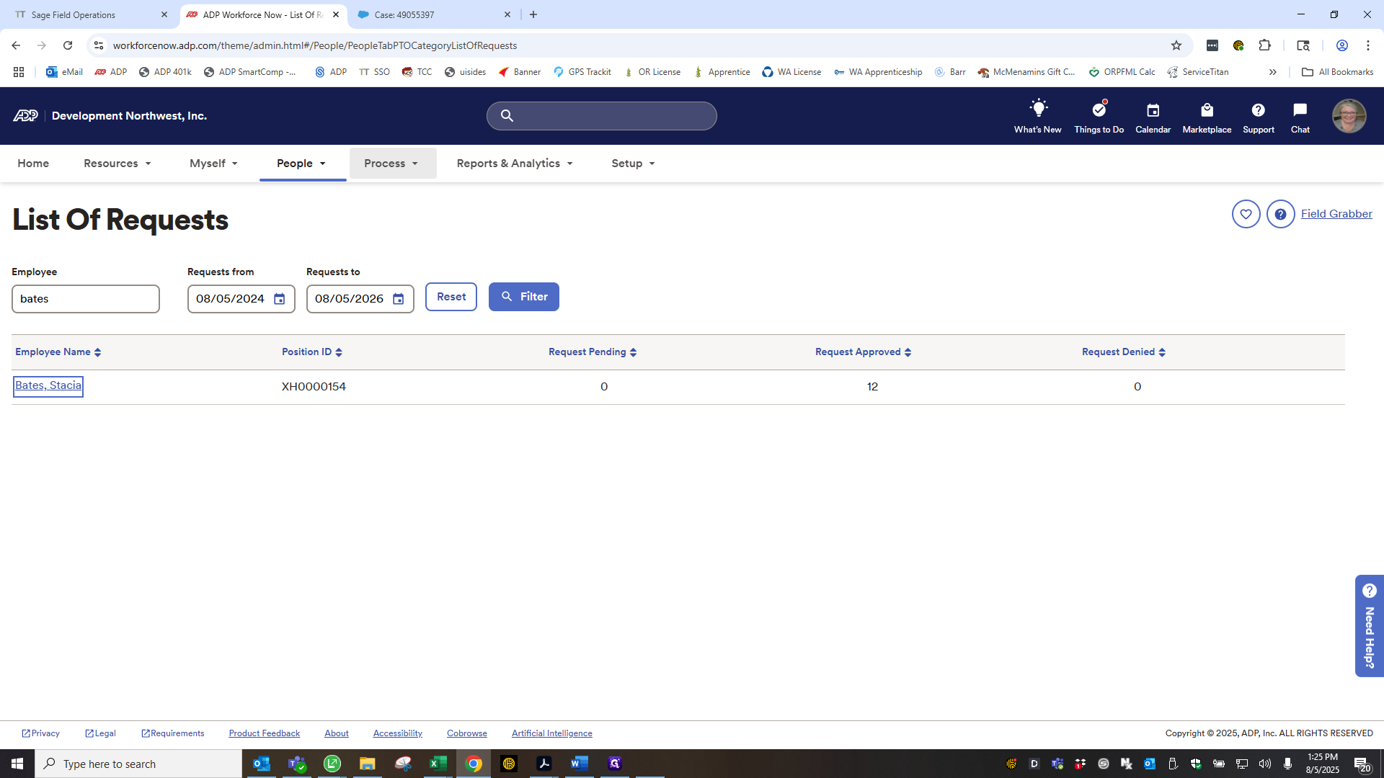
Task: Open Marketplace shopping bag icon
Action: pos(1207,110)
